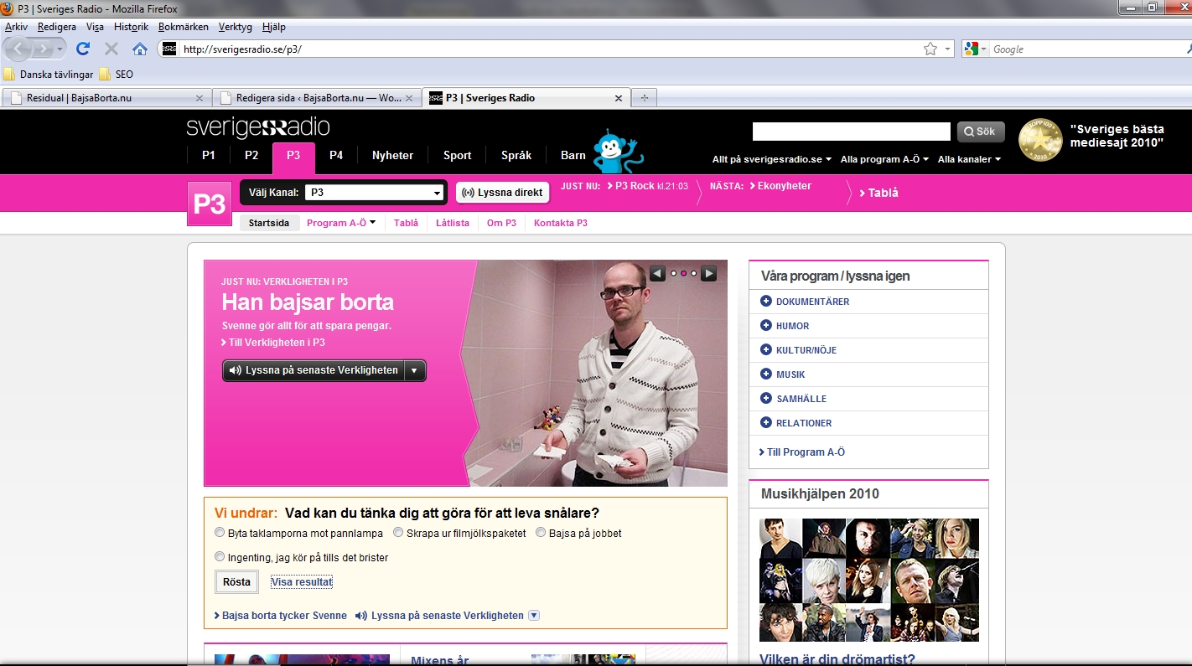Open the Verktyg menu

coord(235,27)
